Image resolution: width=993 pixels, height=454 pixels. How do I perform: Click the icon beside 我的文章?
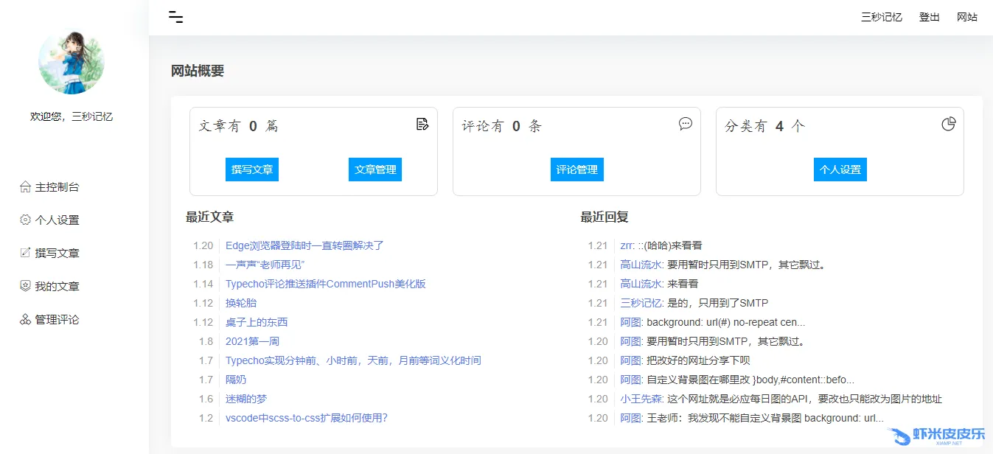25,287
